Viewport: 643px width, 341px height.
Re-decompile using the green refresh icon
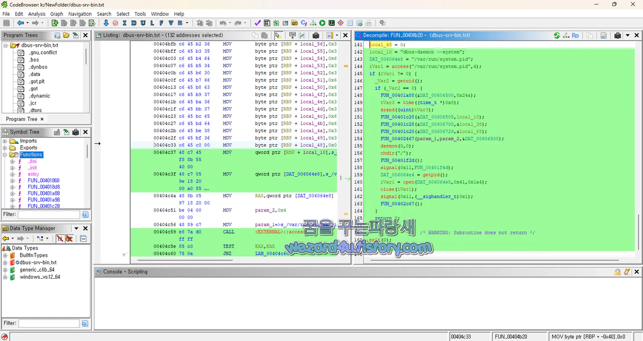click(x=557, y=36)
